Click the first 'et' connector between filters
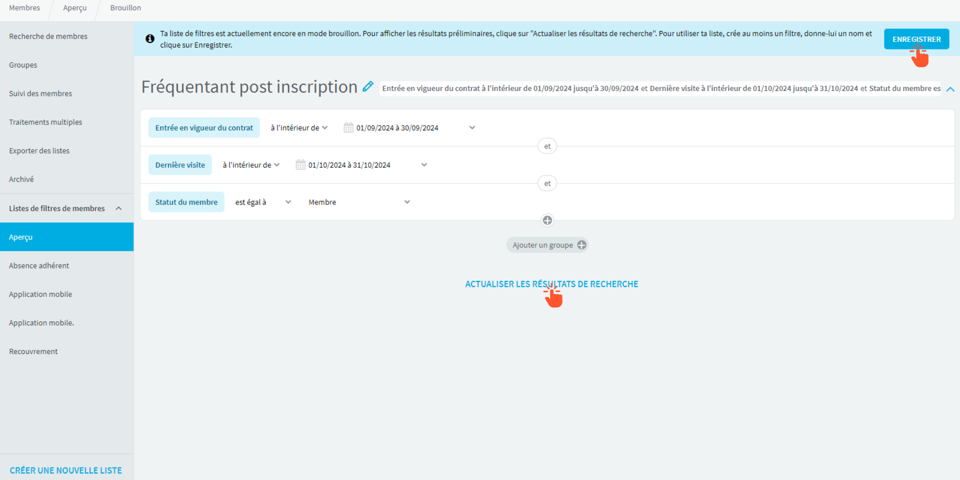 tap(547, 146)
